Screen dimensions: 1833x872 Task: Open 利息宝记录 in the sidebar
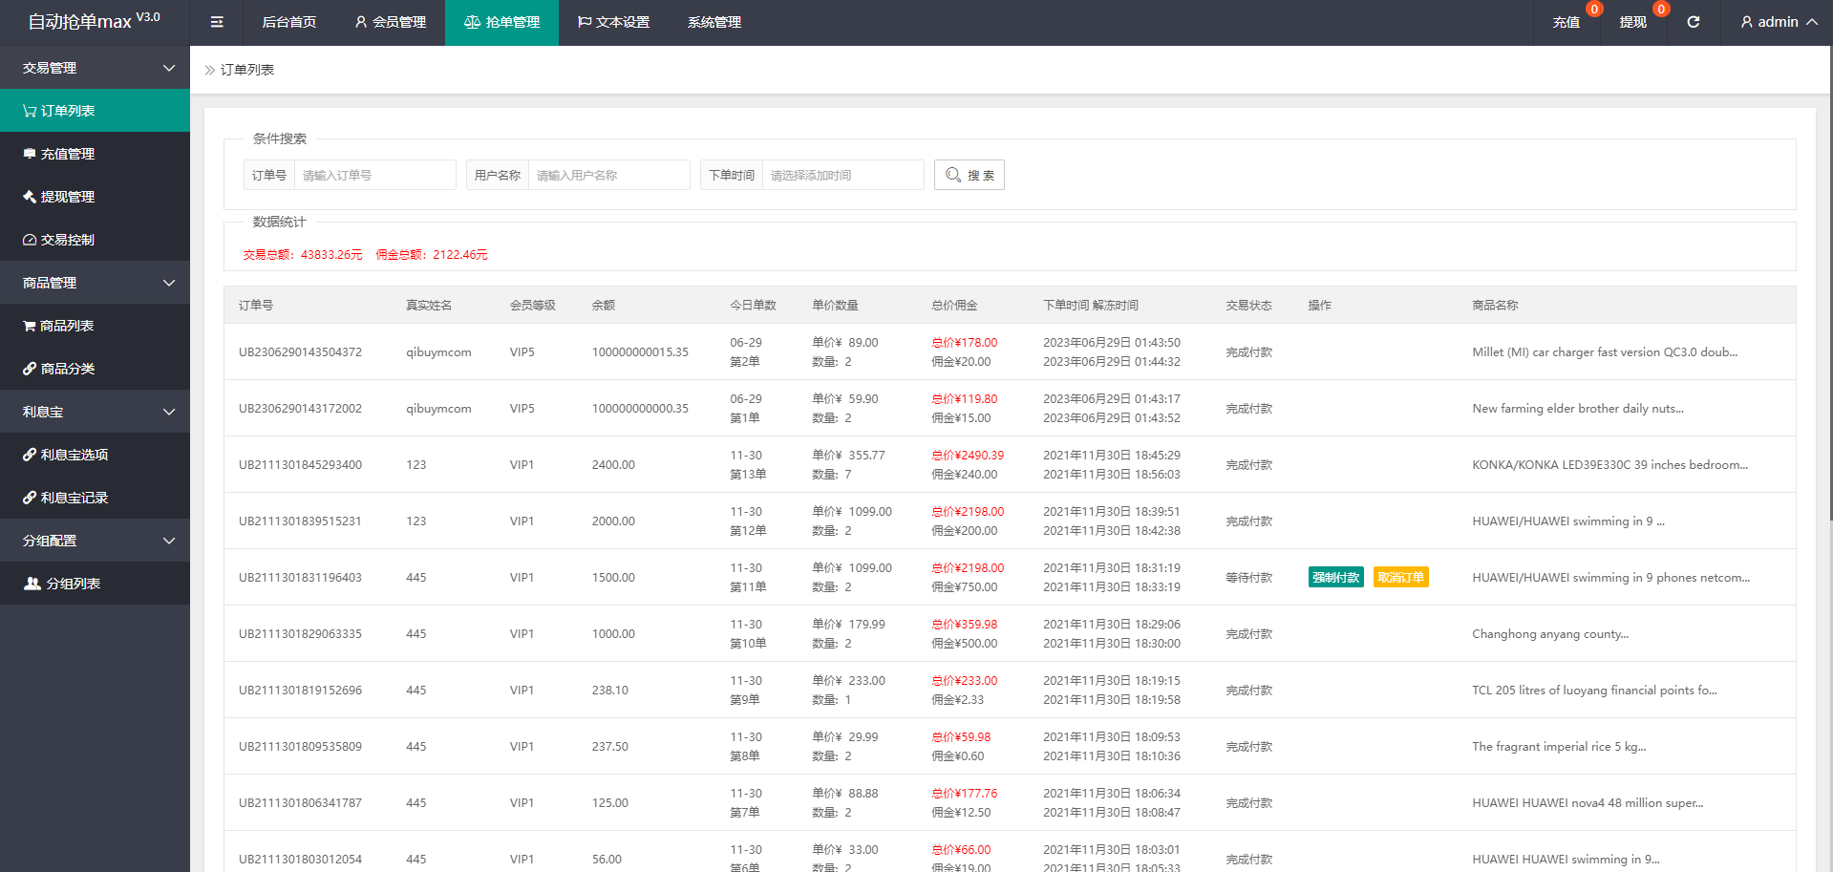click(74, 498)
